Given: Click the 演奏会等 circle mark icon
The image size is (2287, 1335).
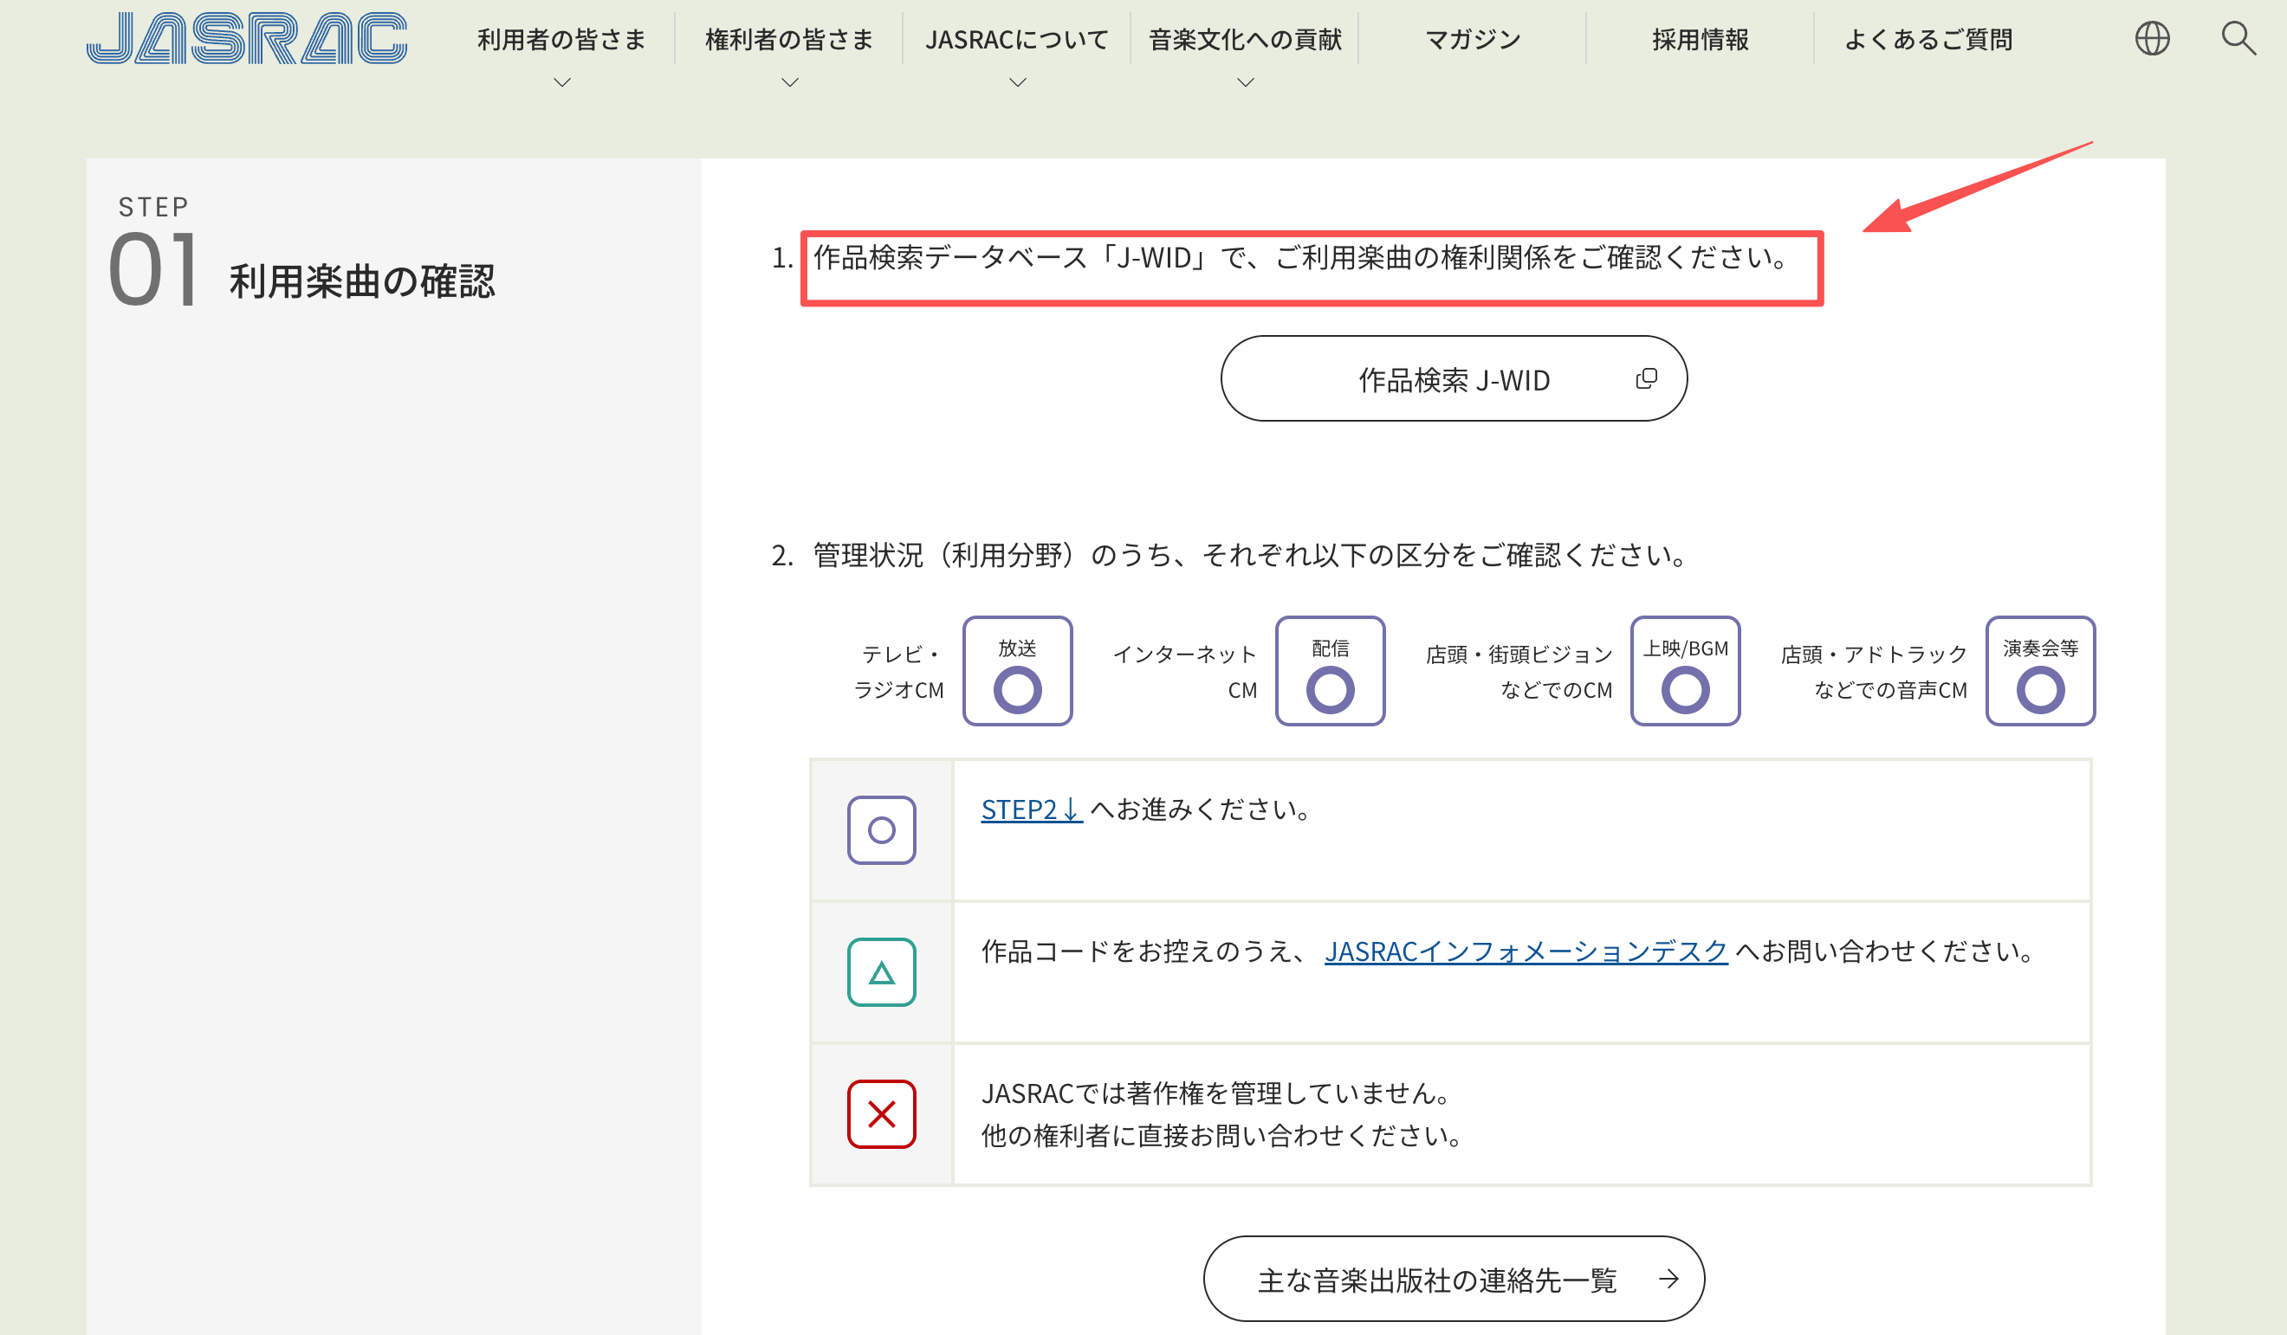Looking at the screenshot, I should point(2040,689).
